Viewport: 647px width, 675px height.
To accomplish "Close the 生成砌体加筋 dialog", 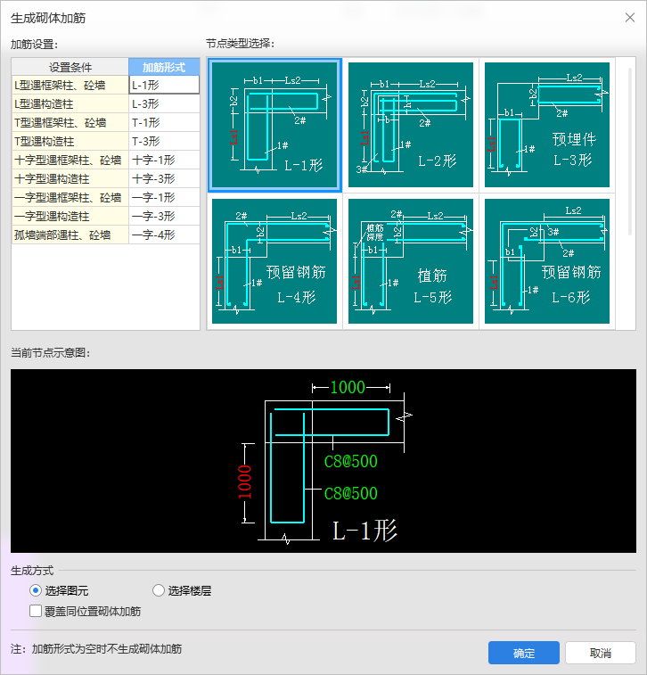I will coord(630,18).
